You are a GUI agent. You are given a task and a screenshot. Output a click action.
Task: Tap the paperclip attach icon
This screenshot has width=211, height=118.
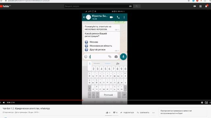[110, 57]
